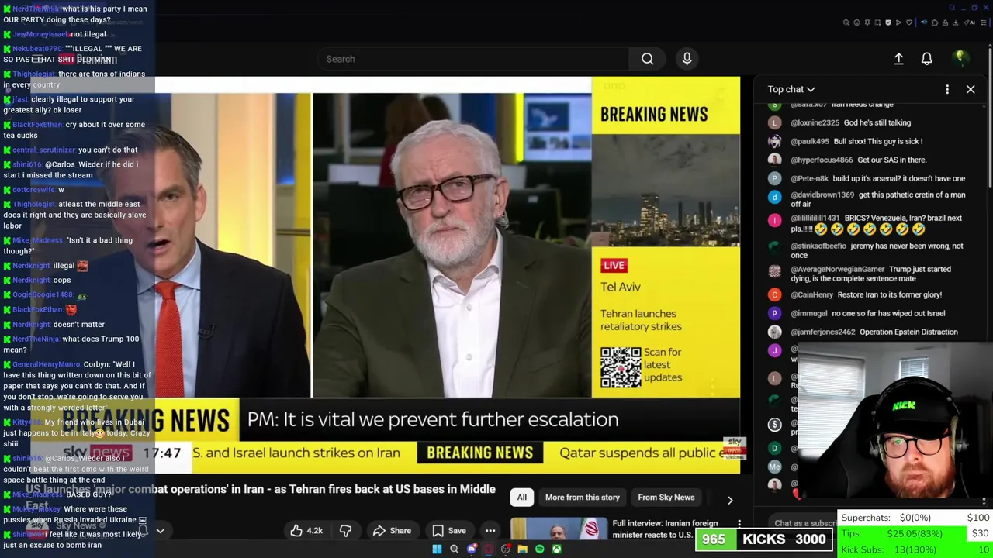Click the browser toolbar zoom icon
This screenshot has width=993, height=558.
tap(846, 22)
